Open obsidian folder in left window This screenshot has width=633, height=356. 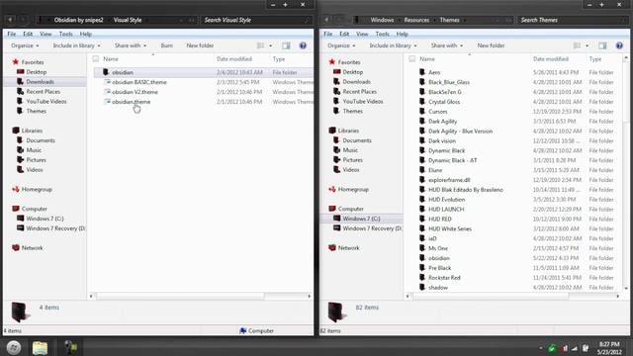click(x=123, y=72)
